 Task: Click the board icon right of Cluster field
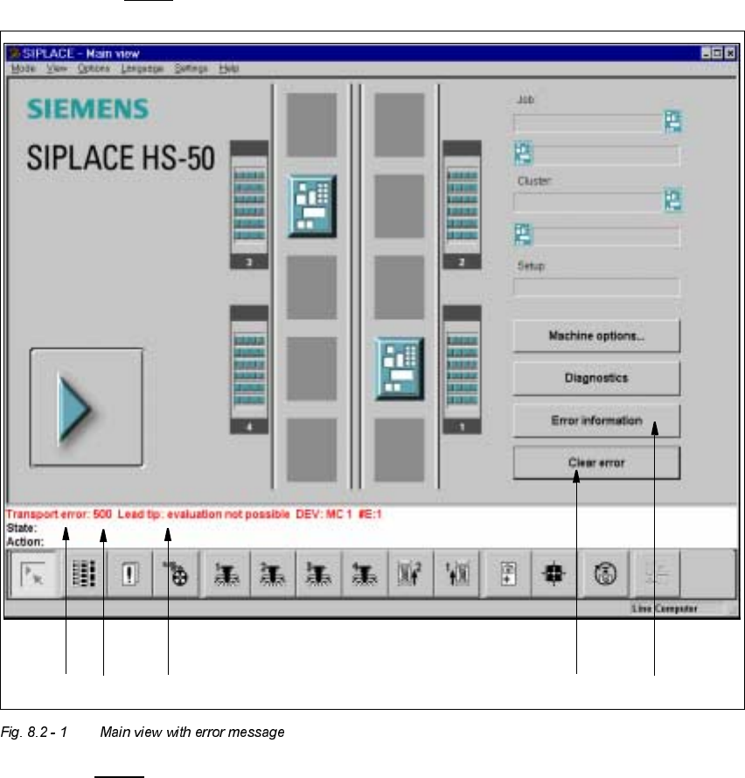point(672,200)
